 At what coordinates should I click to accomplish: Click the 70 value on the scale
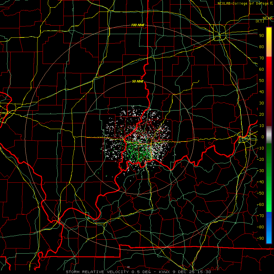click(x=262, y=58)
